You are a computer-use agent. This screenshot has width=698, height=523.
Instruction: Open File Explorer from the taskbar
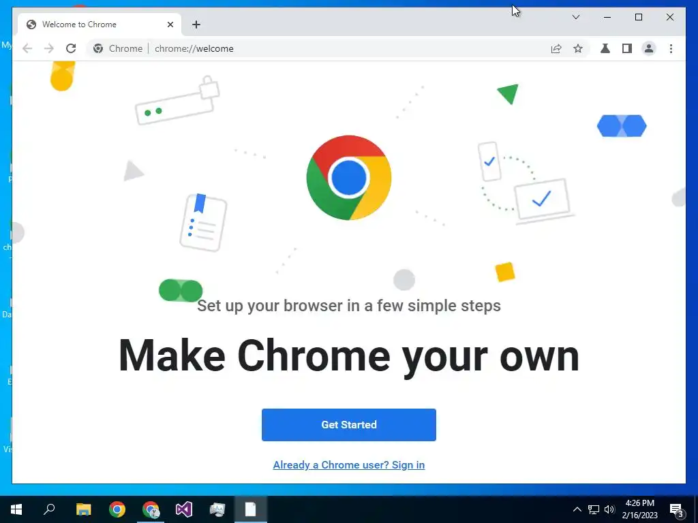click(x=83, y=509)
